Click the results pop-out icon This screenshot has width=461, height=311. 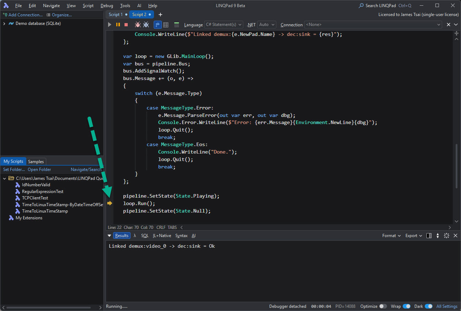coord(446,236)
